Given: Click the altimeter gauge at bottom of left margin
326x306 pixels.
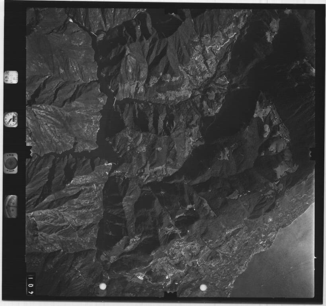Looking at the screenshot, I should [x=11, y=206].
